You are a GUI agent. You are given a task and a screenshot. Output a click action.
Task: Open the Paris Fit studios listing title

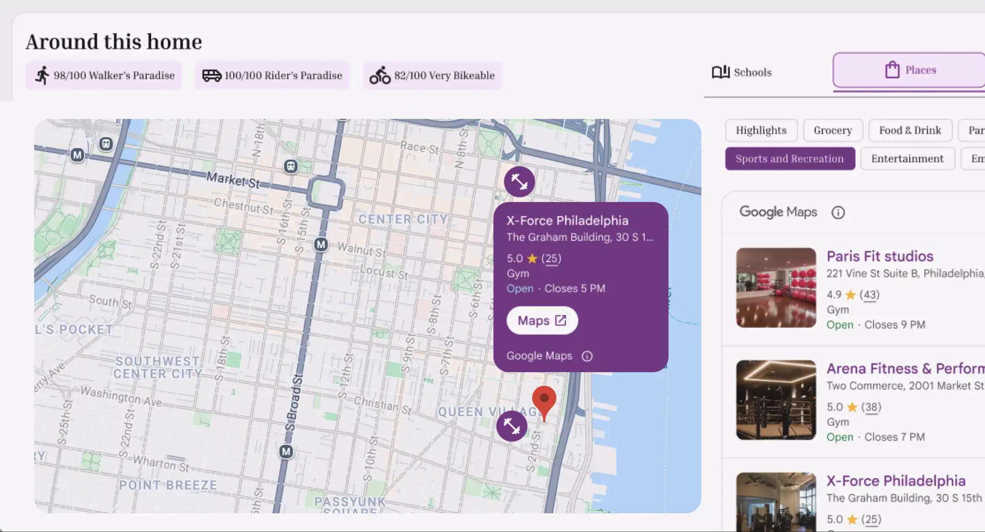(880, 256)
